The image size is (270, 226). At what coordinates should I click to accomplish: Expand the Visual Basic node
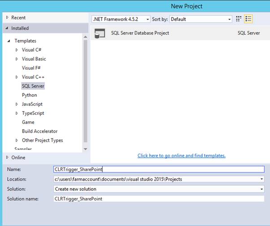[17, 59]
